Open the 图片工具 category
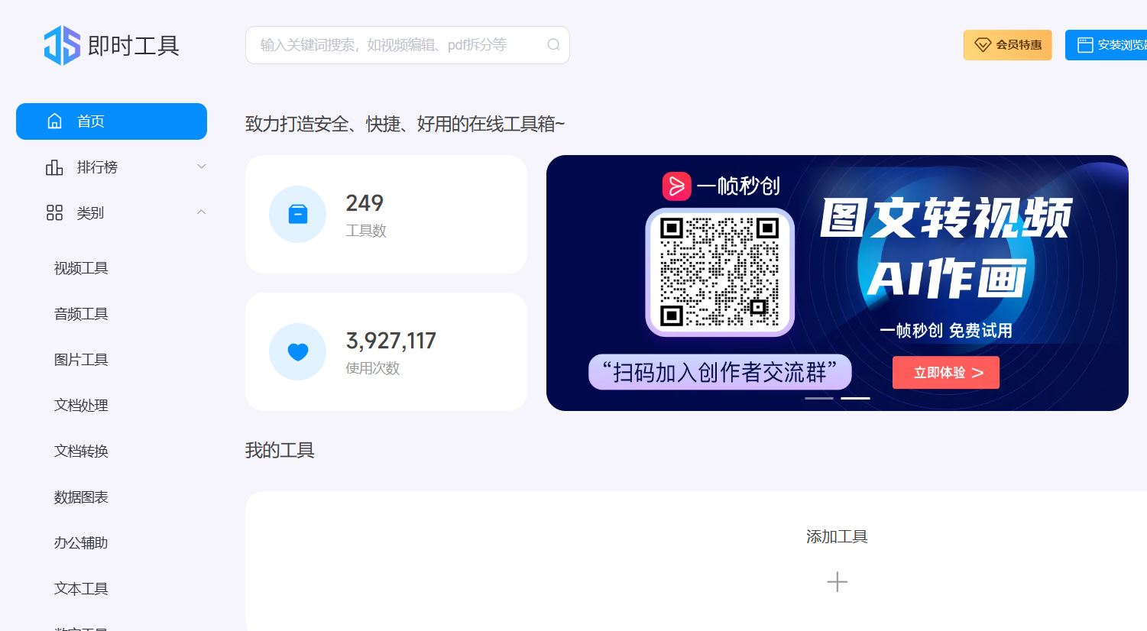1147x631 pixels. 80,360
